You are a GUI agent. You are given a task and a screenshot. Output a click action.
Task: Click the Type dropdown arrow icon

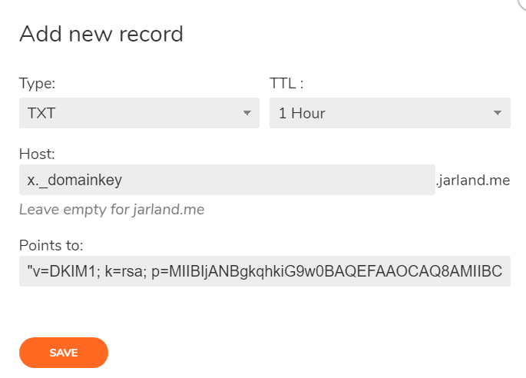(x=246, y=113)
